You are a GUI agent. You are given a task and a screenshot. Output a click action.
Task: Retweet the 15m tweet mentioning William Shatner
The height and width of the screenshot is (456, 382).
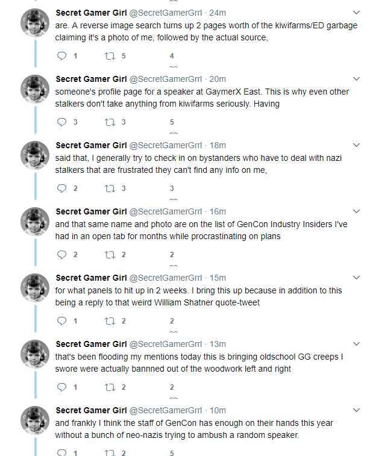pyautogui.click(x=109, y=320)
